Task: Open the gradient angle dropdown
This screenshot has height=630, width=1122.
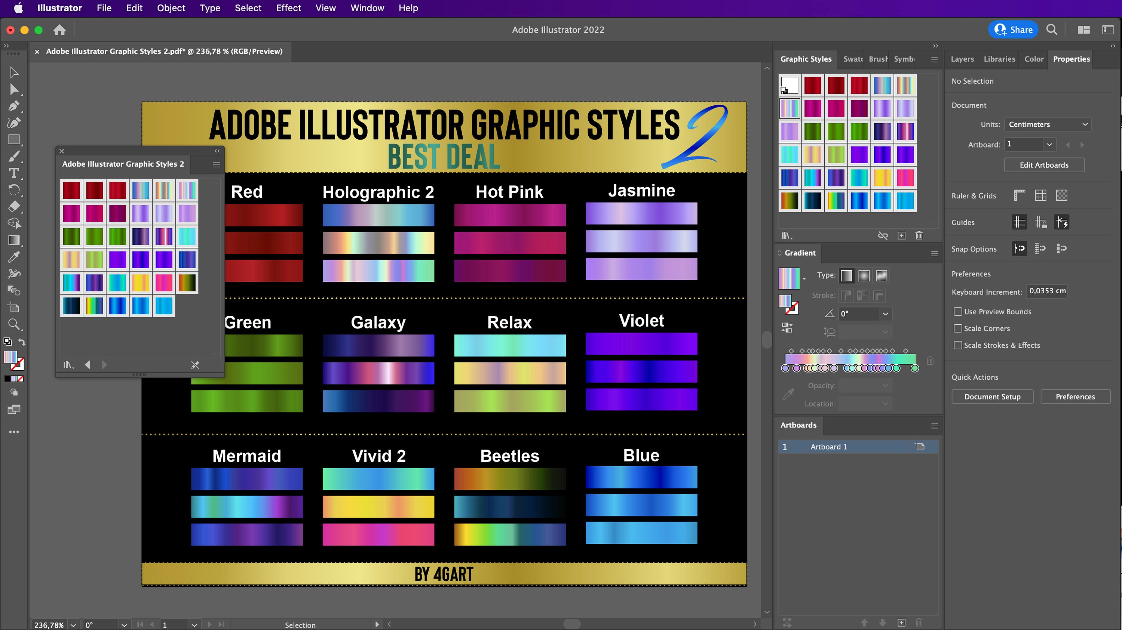Action: (885, 314)
